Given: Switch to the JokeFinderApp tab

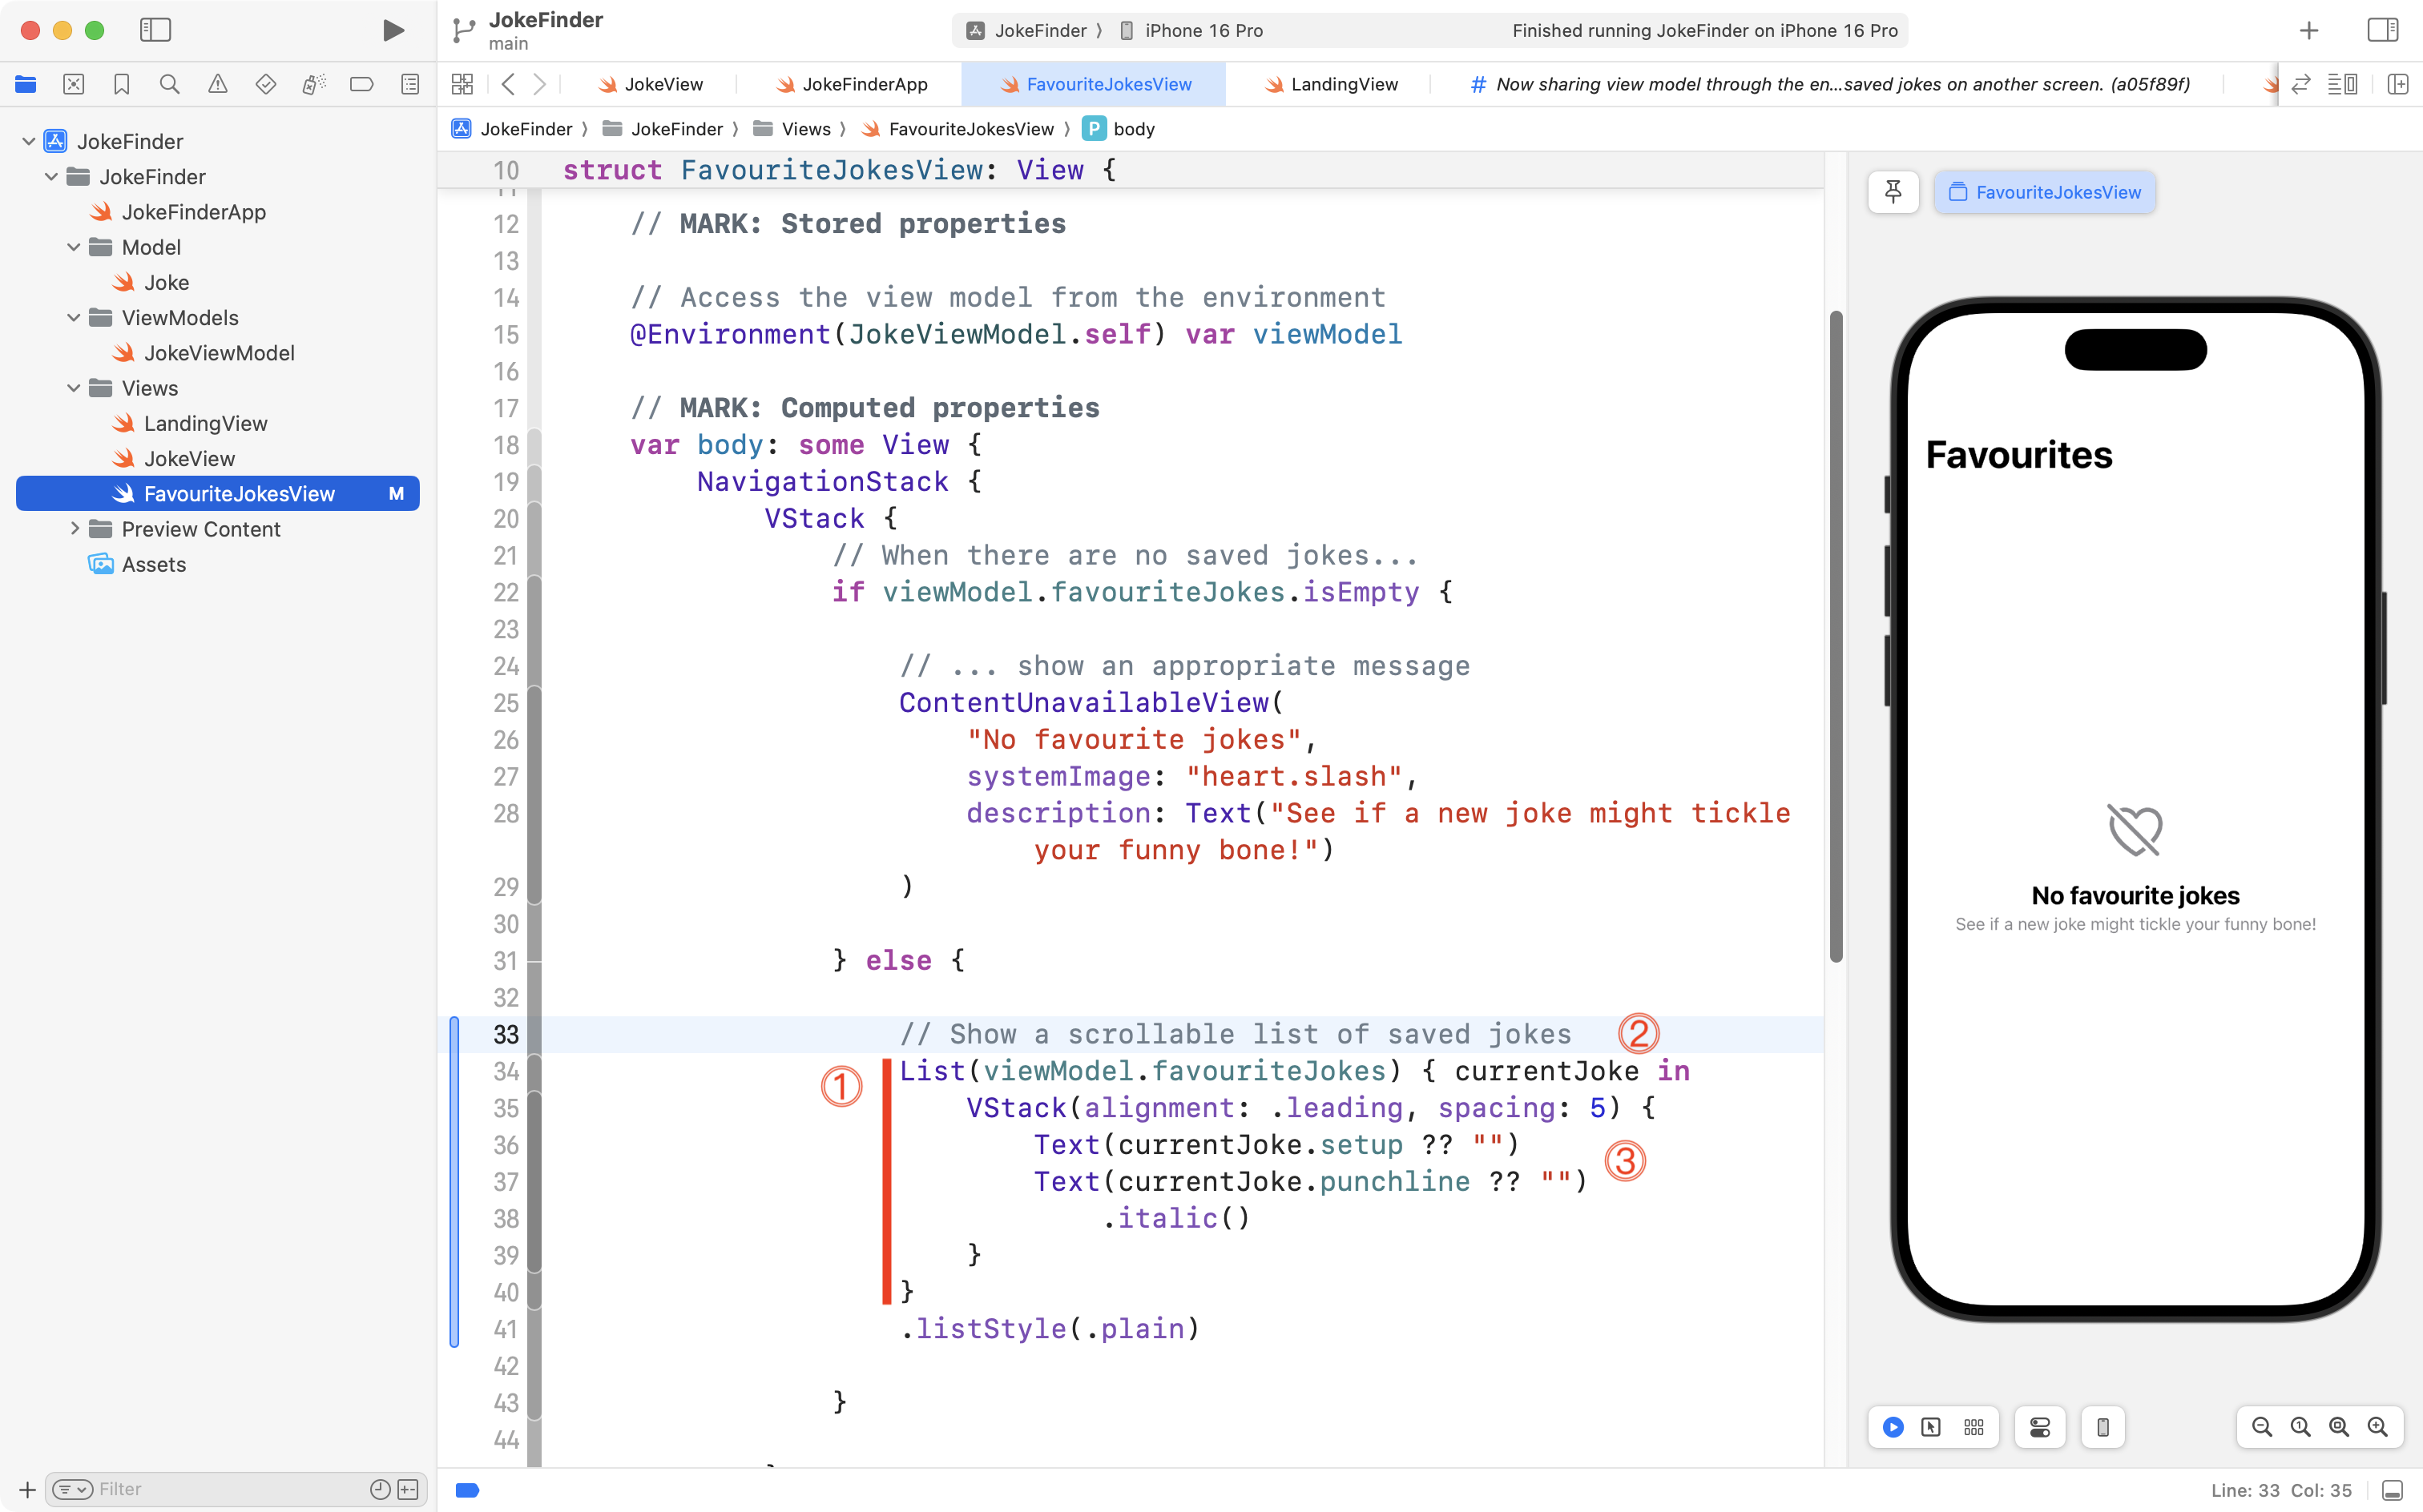Looking at the screenshot, I should (x=853, y=84).
